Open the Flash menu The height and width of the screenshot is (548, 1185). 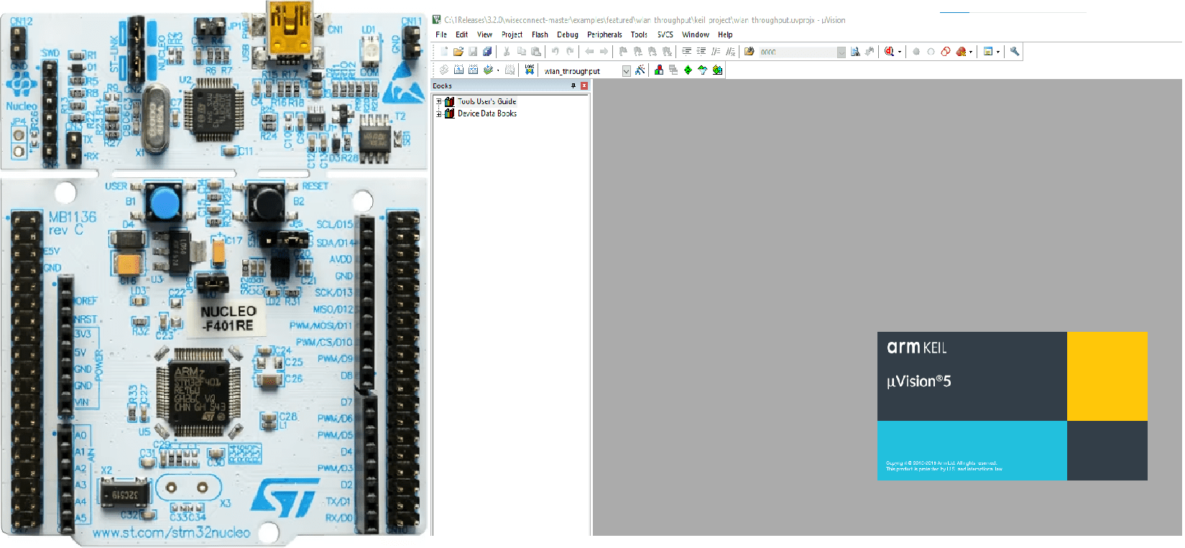(x=540, y=34)
